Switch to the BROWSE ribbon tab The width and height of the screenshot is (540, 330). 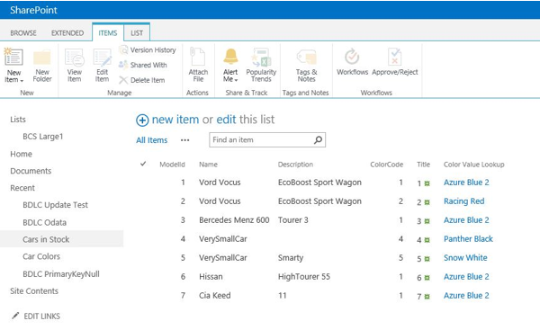point(23,33)
